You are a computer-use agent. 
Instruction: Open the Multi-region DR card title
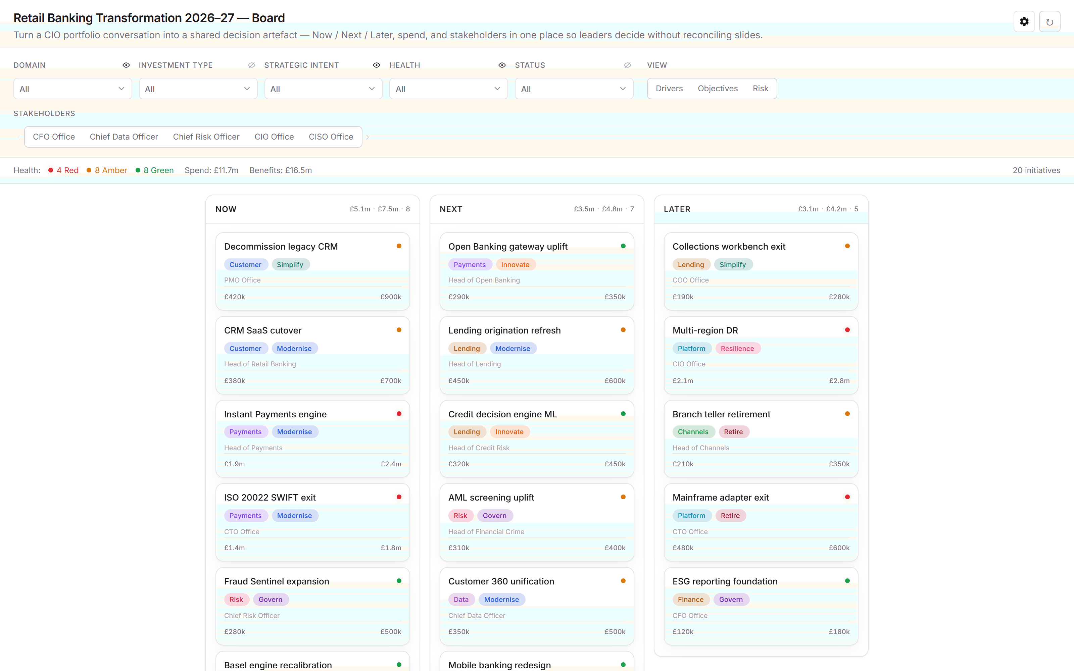coord(705,330)
